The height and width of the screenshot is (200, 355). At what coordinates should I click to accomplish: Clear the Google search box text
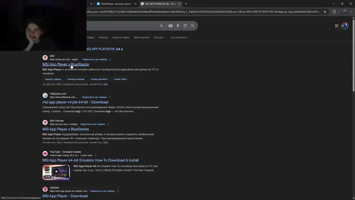tap(161, 26)
